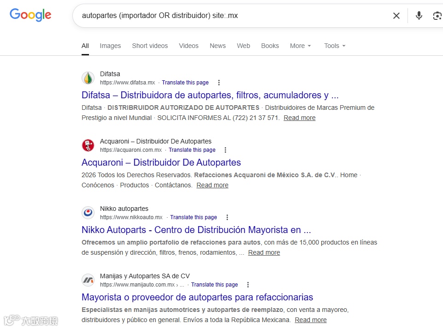Click the https://acquaroni.com.mx URL text
This screenshot has width=443, height=329.
131,150
